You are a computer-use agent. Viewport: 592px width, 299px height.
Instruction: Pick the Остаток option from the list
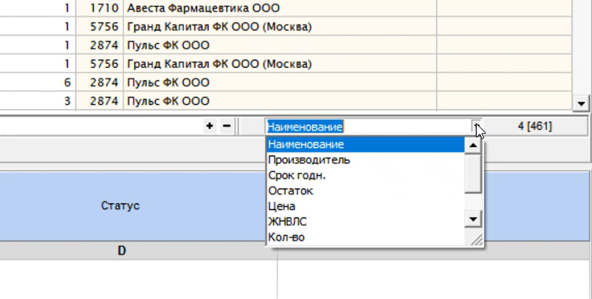290,191
